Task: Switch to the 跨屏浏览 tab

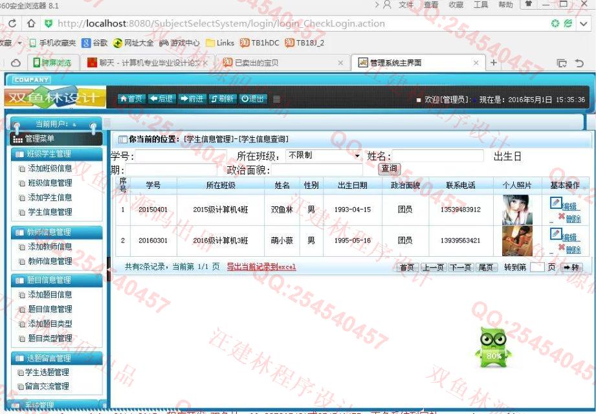Action: pos(52,62)
